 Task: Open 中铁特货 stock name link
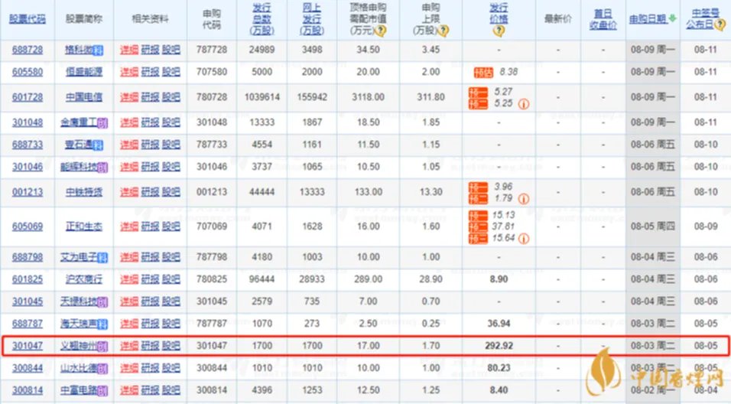pyautogui.click(x=84, y=192)
